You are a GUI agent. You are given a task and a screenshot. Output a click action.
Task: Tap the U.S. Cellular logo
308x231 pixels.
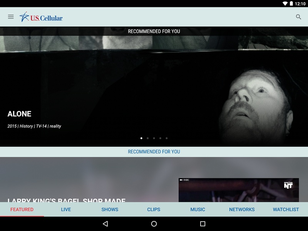pyautogui.click(x=41, y=17)
